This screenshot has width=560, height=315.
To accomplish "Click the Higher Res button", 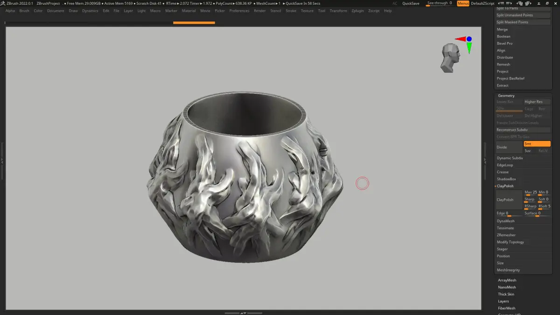I will (537, 102).
